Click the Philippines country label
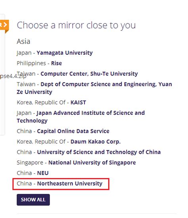This screenshot has height=218, width=188. point(31,63)
